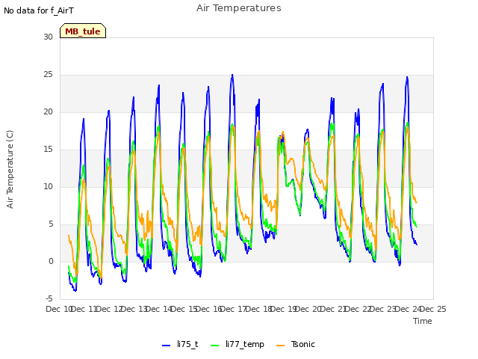Click the 10 y-axis tick label
The image size is (478, 359).
click(48, 186)
